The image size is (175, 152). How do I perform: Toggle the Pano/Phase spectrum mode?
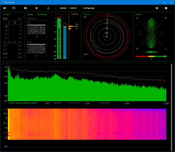click(x=74, y=103)
